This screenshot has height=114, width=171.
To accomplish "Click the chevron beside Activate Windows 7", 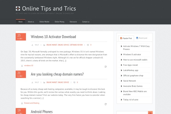I will pyautogui.click(x=121, y=46).
